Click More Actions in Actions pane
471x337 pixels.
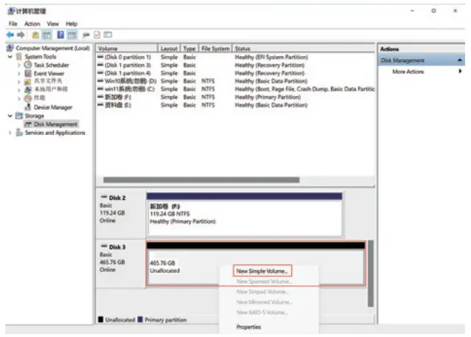coord(408,72)
